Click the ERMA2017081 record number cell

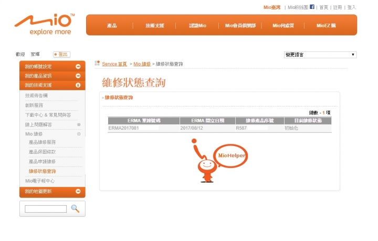tap(144, 128)
